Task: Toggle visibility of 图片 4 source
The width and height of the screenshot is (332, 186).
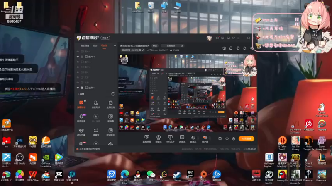Action: tap(78, 57)
